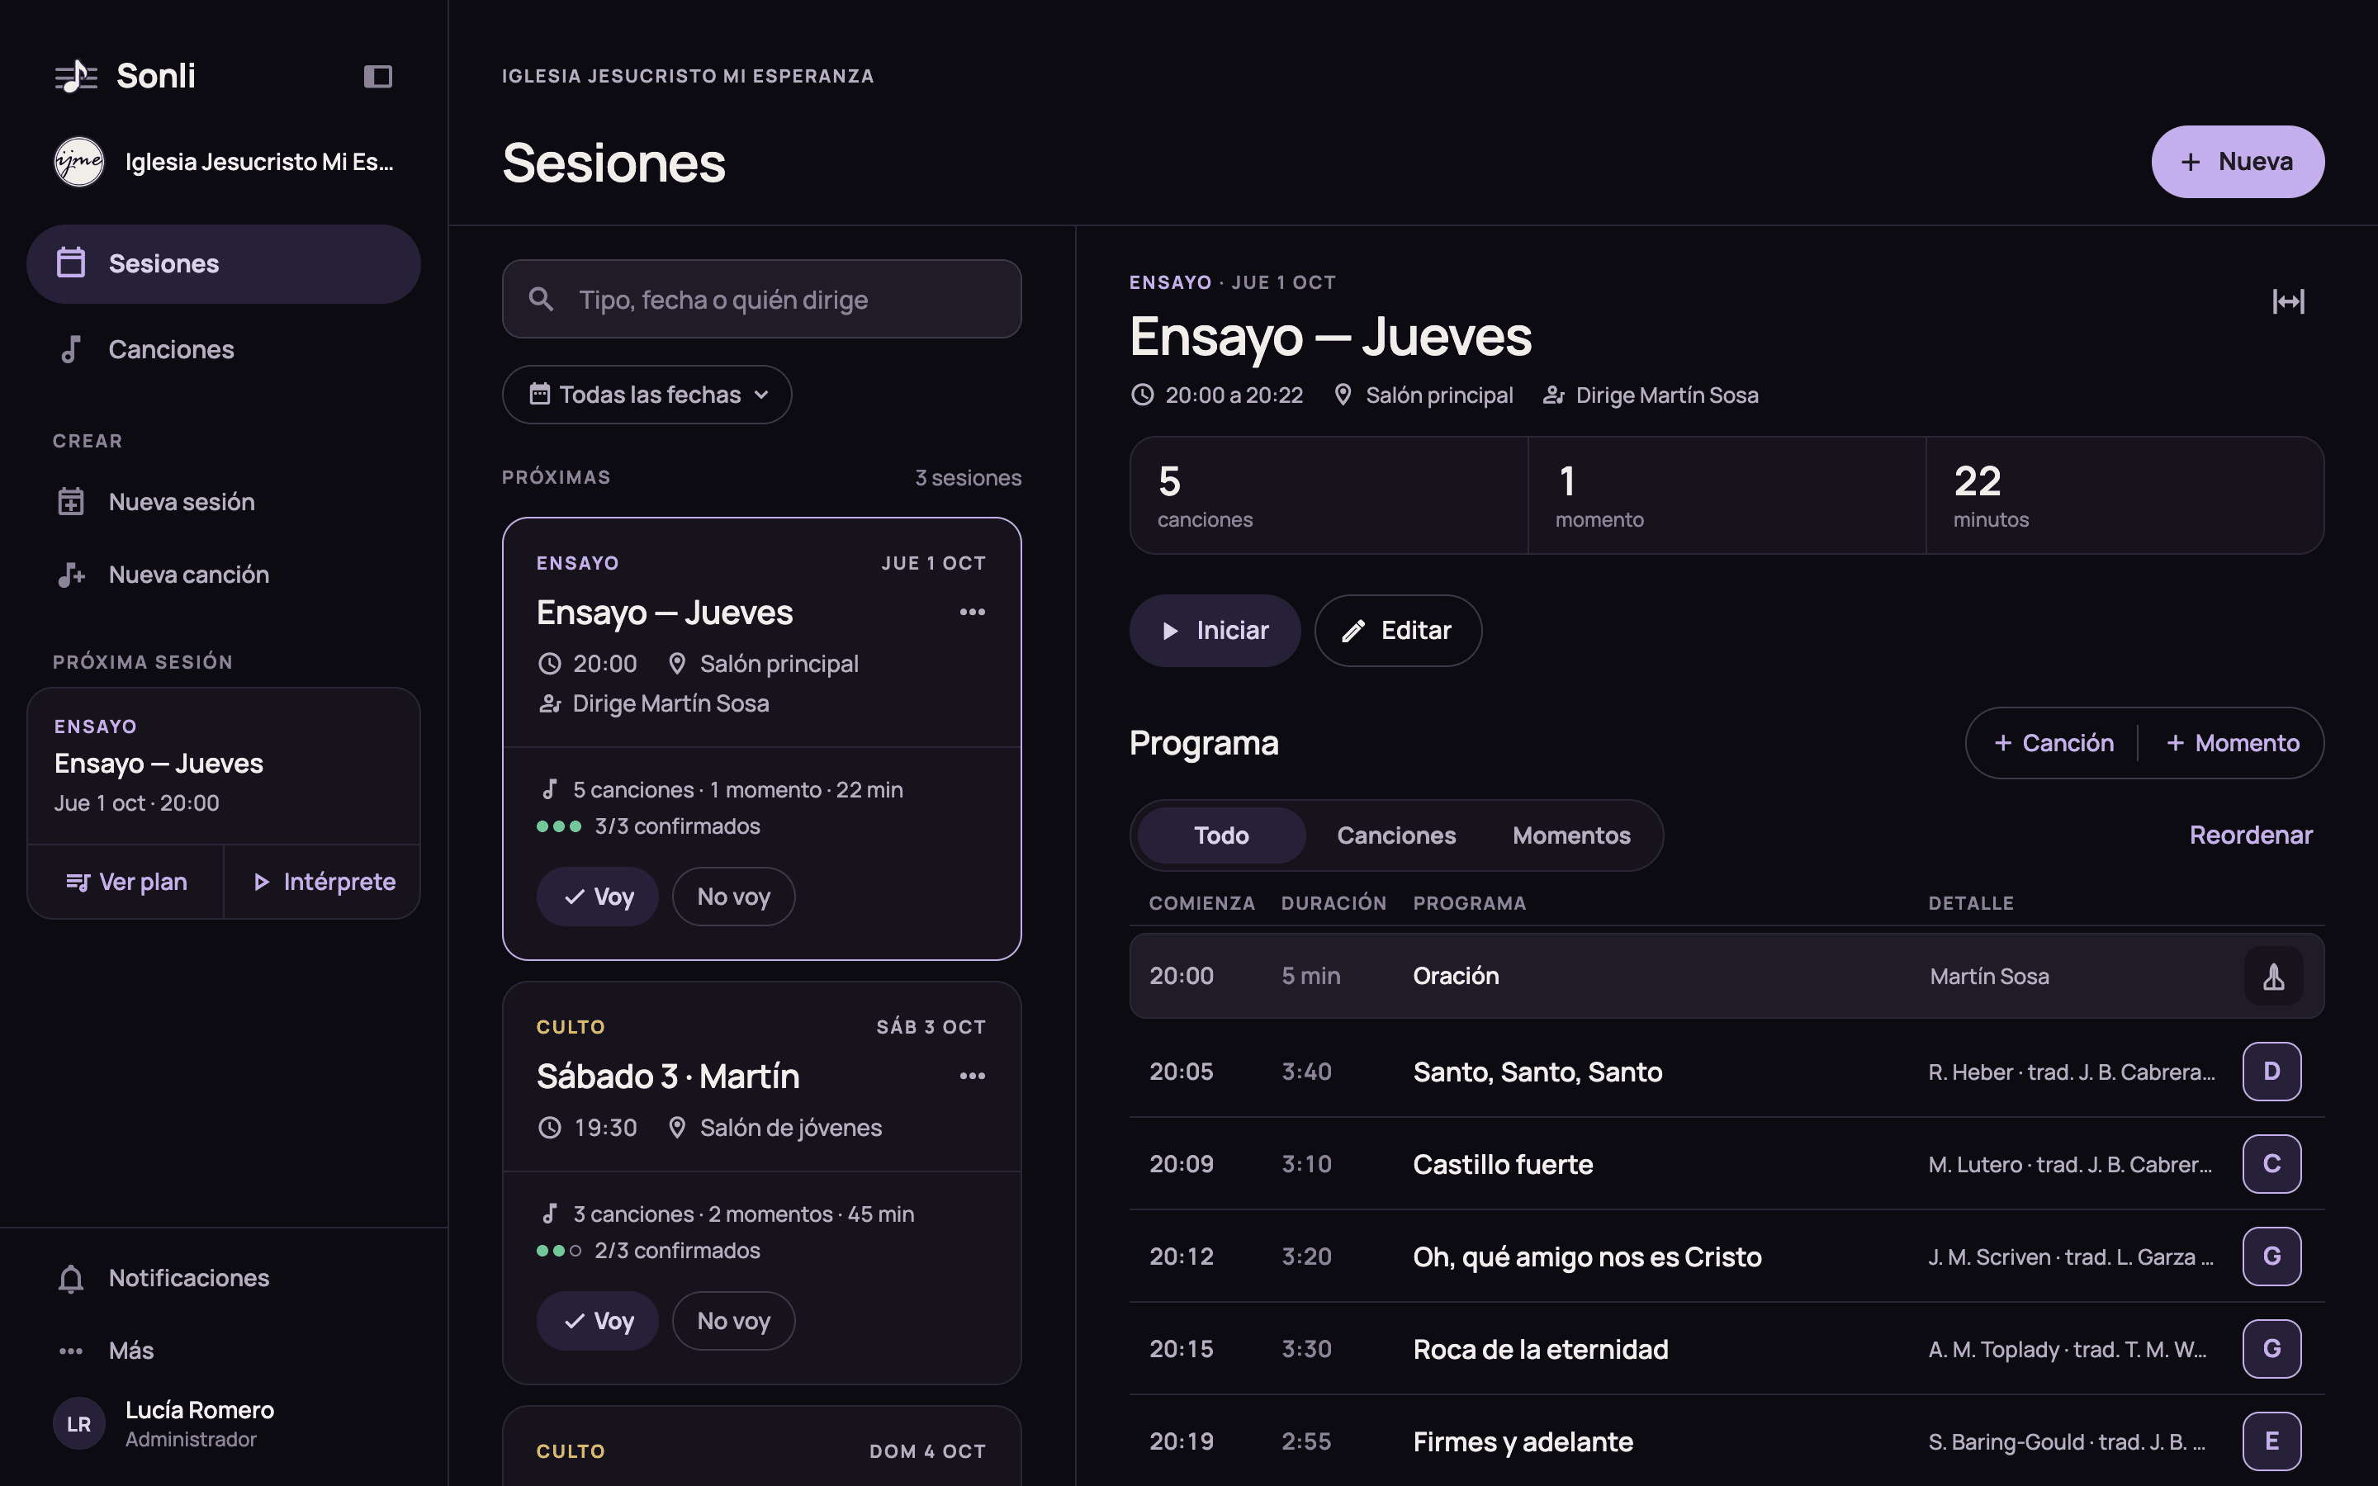Click key G badge for Roca de la eternidad

tap(2271, 1348)
